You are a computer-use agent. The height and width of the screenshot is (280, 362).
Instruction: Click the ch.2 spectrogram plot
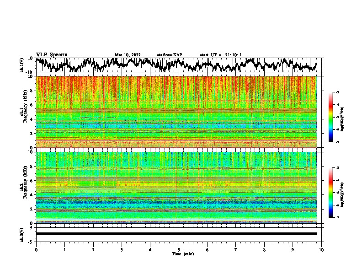point(176,188)
